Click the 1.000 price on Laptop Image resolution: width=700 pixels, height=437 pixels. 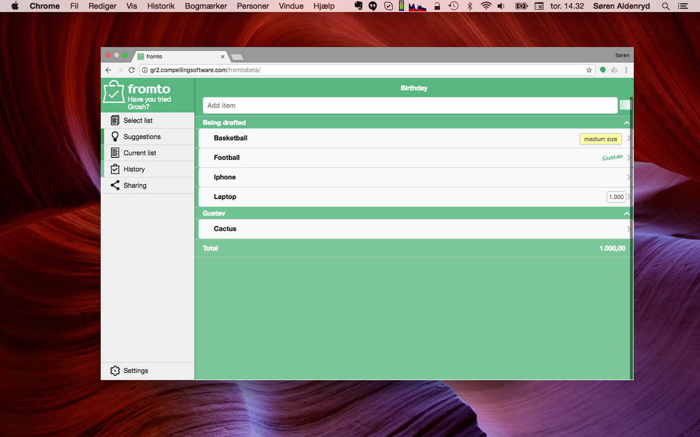616,197
